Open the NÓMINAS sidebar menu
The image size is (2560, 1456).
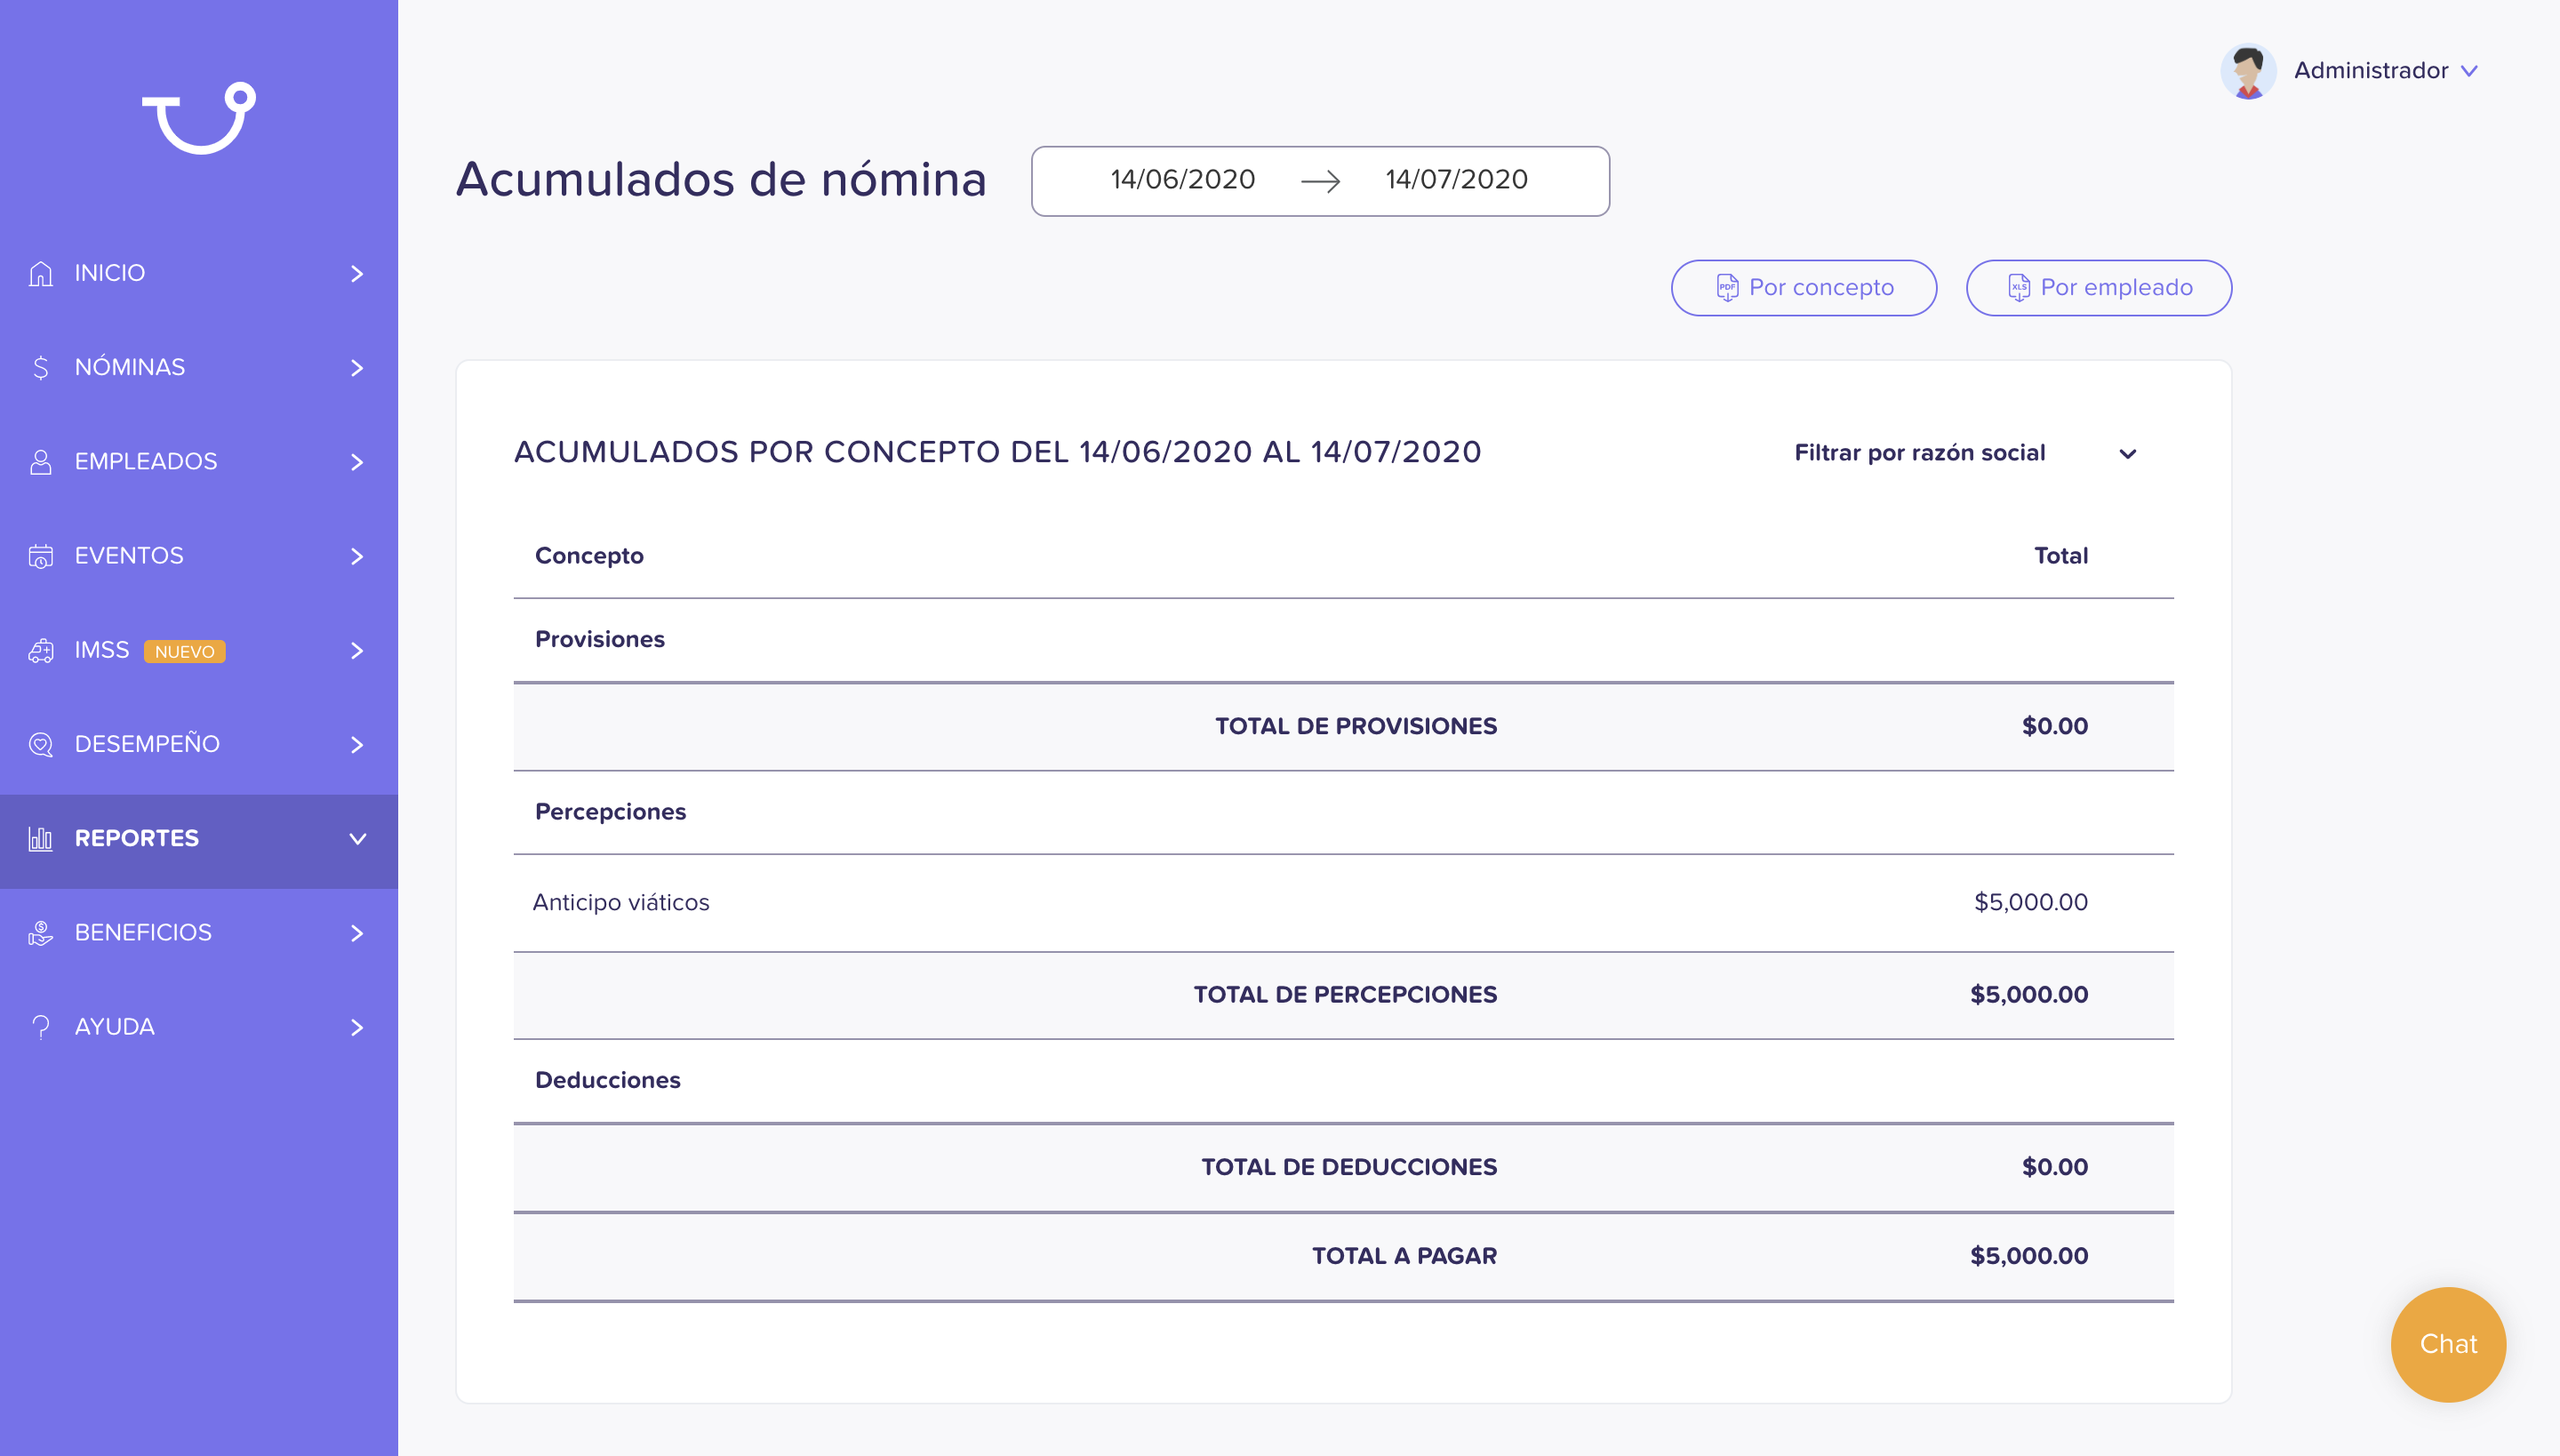(199, 367)
